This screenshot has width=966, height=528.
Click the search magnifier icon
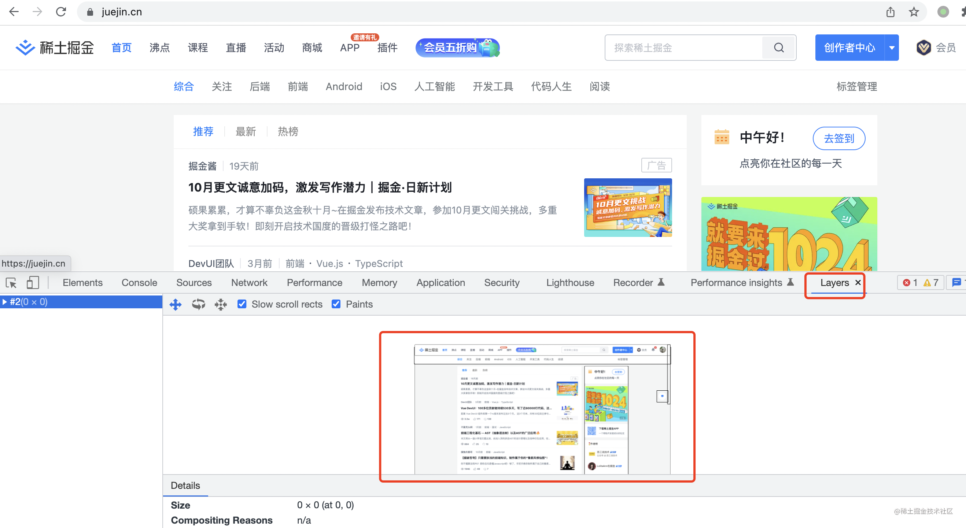(x=779, y=48)
